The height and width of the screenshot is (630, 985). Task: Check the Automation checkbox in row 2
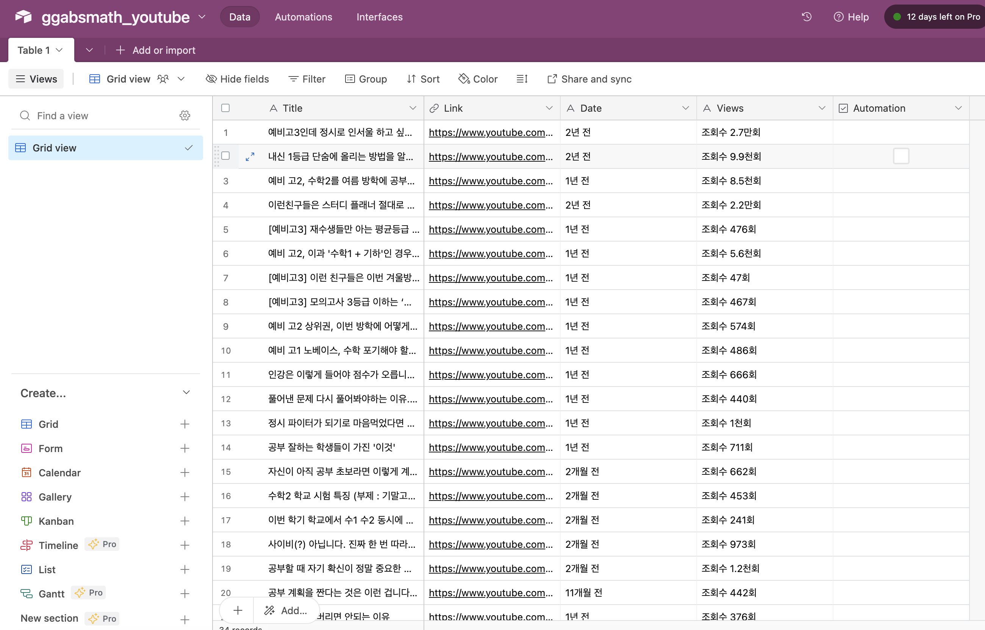(x=901, y=156)
